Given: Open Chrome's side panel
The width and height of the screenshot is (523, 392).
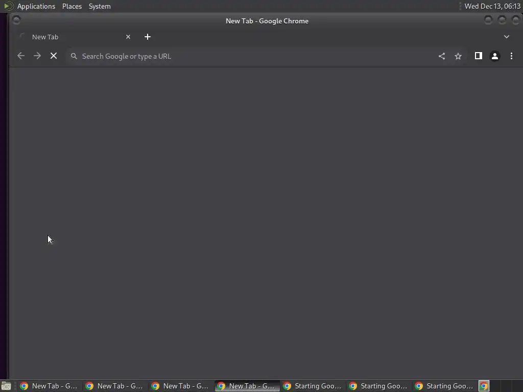Looking at the screenshot, I should [x=478, y=56].
